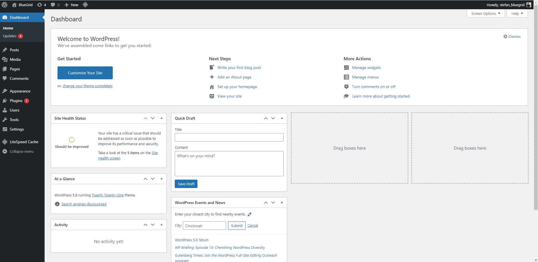The image size is (538, 262).
Task: Click the WordPress logo in admin bar
Action: pos(4,5)
